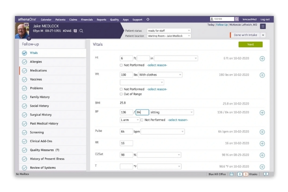The height and width of the screenshot is (192, 288).
Task: Open the Financials menu
Action: 87,20
